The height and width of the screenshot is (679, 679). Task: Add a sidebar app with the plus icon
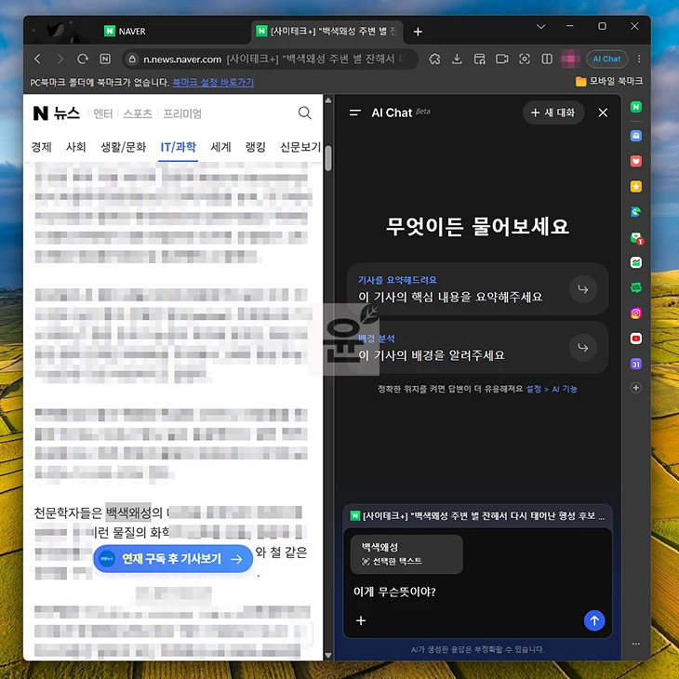(x=635, y=388)
